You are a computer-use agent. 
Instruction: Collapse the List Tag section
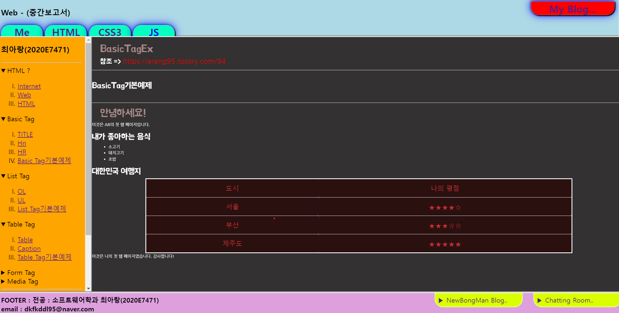click(x=3, y=176)
